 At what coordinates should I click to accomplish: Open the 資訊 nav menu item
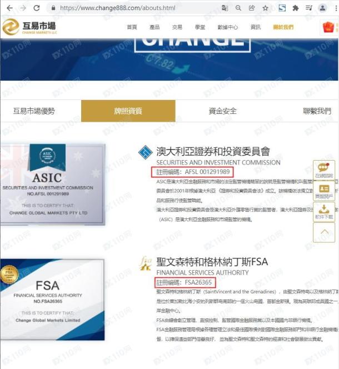click(x=256, y=27)
